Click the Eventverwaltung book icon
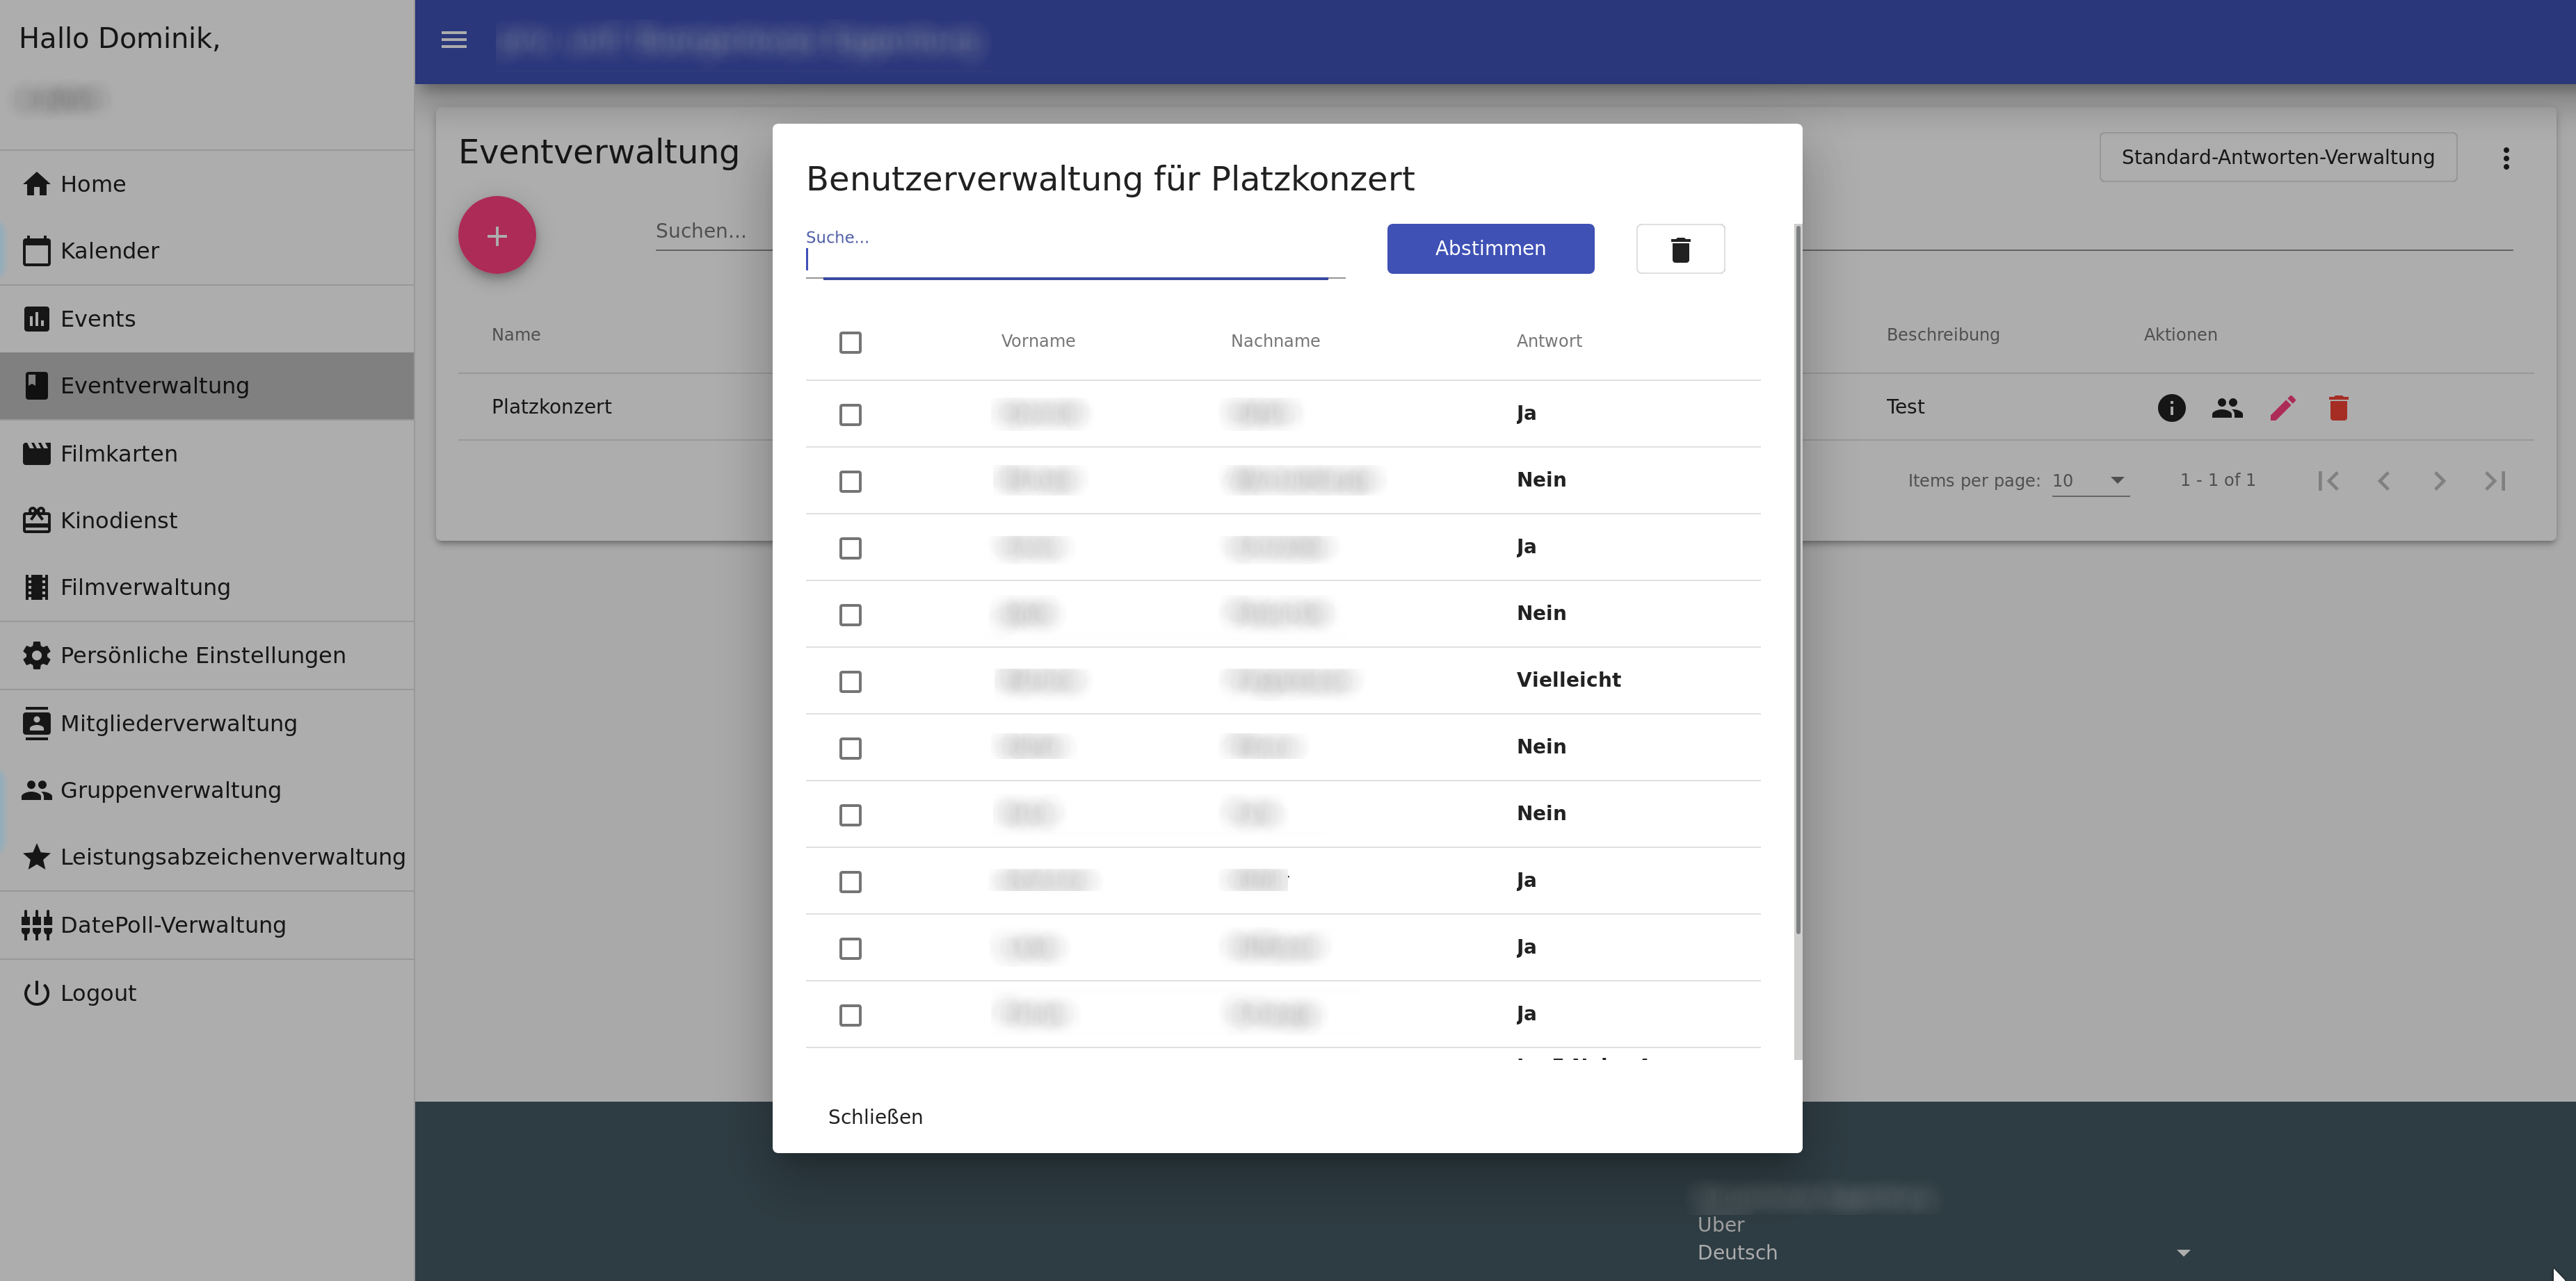Screen dimensions: 2576x1281 37,386
